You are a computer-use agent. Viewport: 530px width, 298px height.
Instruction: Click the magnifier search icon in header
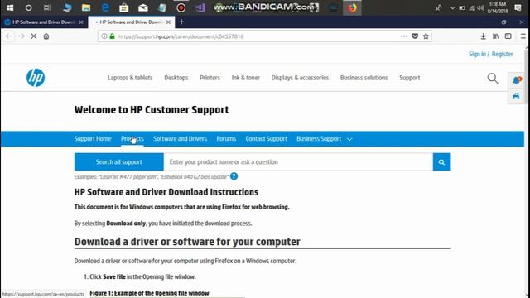(x=493, y=79)
